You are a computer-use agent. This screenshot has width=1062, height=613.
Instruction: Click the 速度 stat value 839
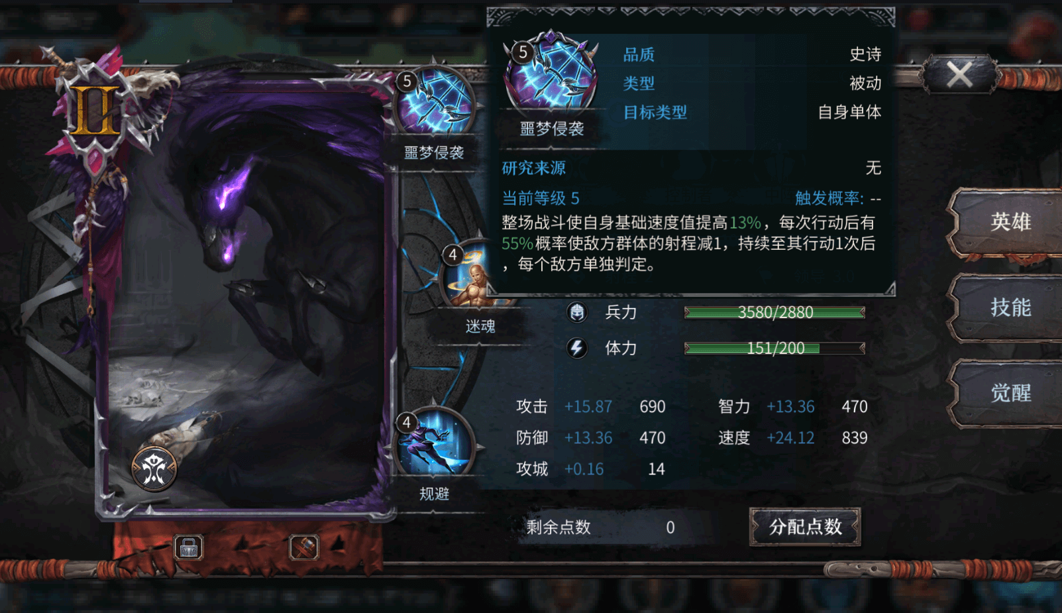(x=854, y=438)
